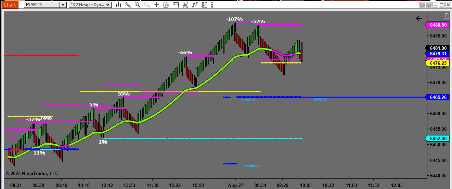
Task: Click the -5% label
Action: 93,105
